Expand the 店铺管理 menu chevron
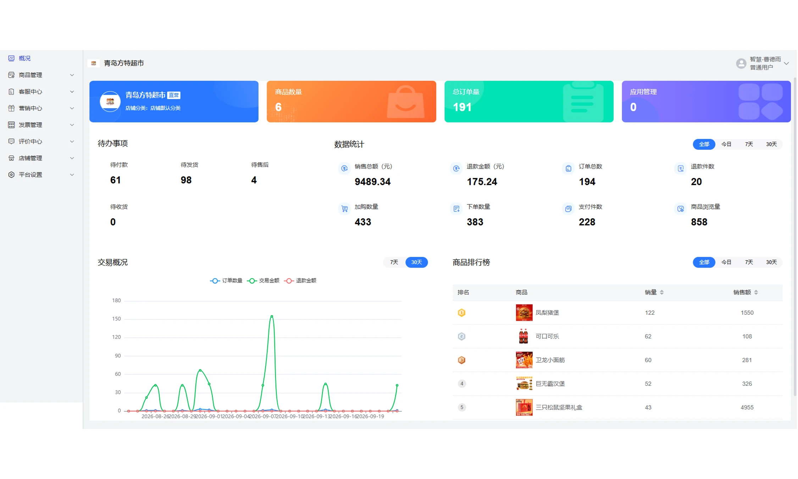Image resolution: width=798 pixels, height=479 pixels. click(x=72, y=158)
